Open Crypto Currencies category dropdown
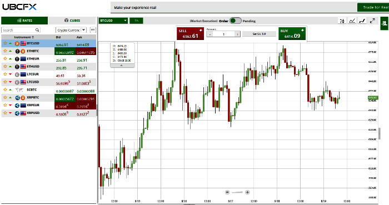 coord(71,30)
